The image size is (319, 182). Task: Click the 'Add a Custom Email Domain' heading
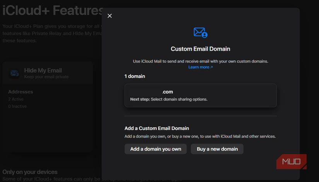157,129
